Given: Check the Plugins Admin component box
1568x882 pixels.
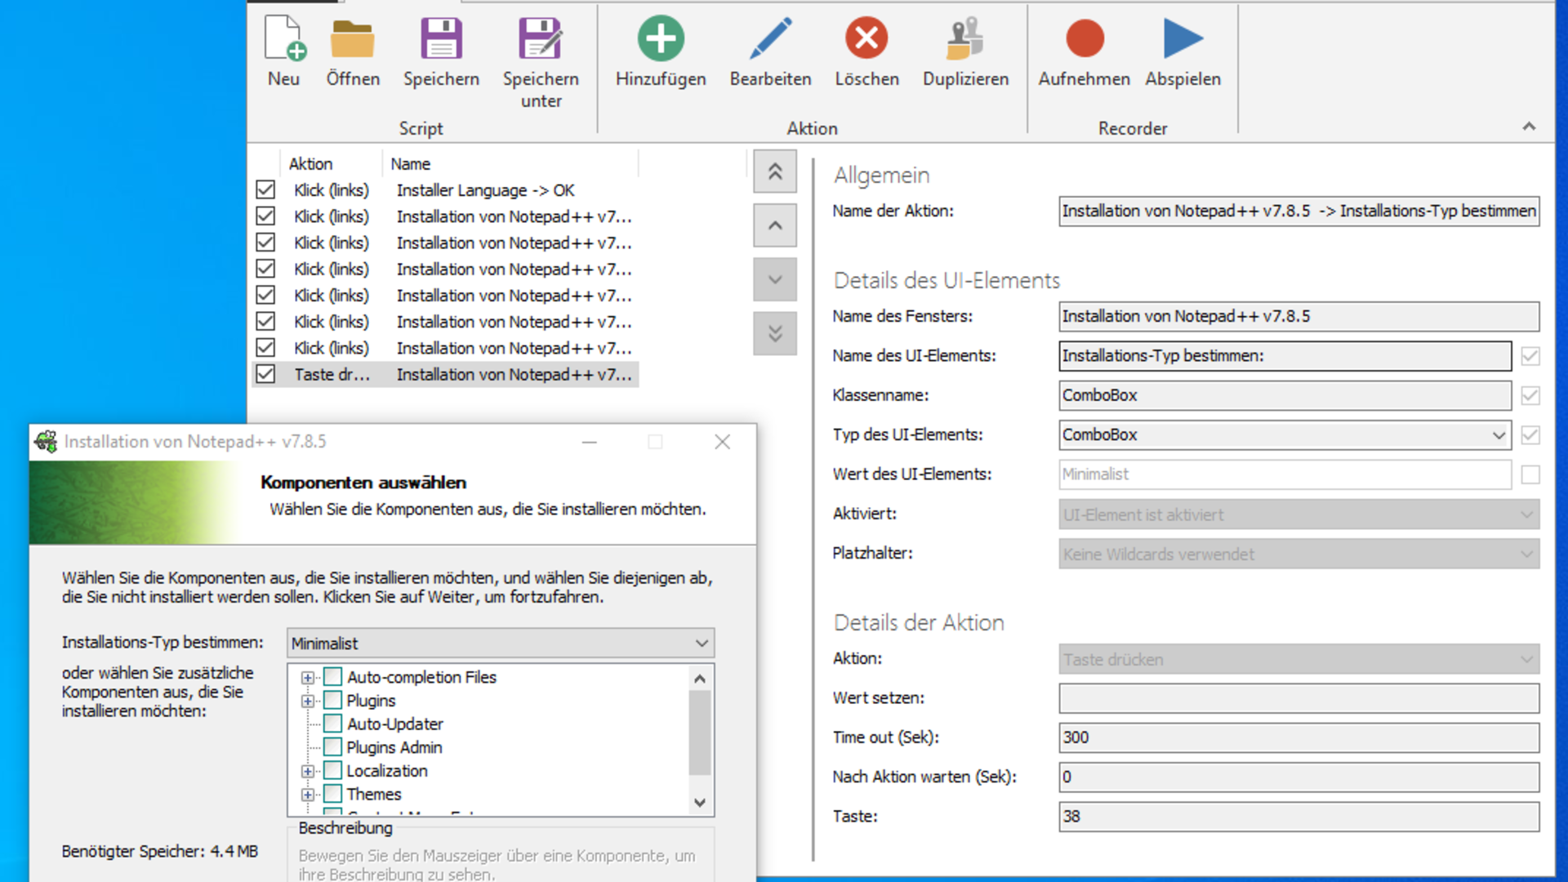Looking at the screenshot, I should pos(332,747).
